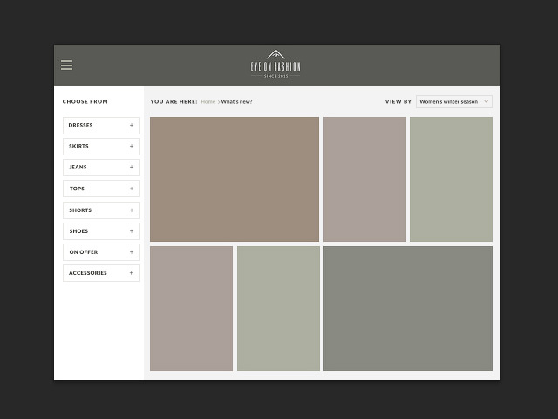The image size is (558, 419).
Task: Select the On Offer category label
Action: pos(84,252)
